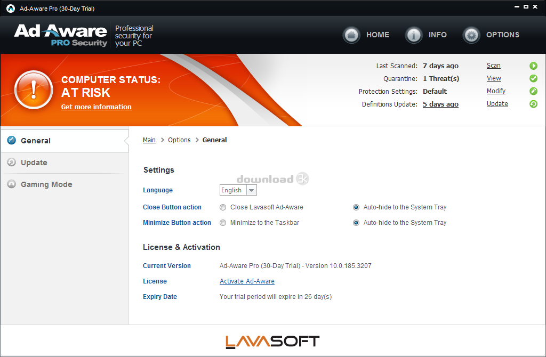
Task: Click the General breadcrumb text
Action: (x=214, y=140)
